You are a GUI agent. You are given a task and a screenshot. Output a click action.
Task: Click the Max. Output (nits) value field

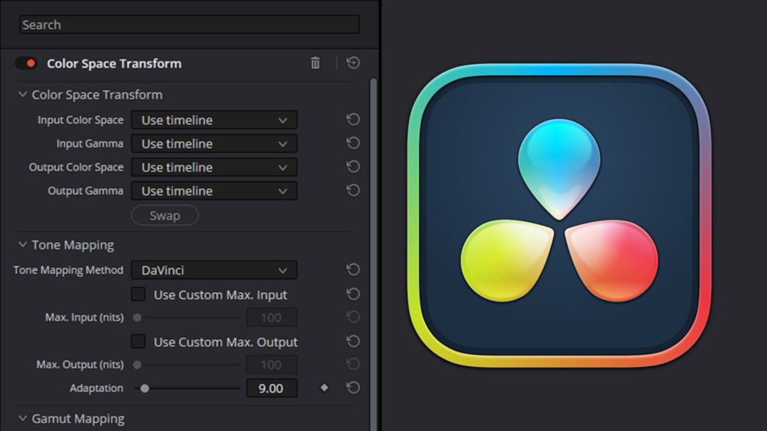(272, 365)
